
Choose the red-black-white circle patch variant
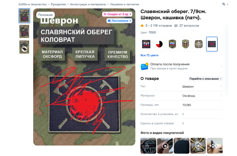pyautogui.click(x=159, y=44)
